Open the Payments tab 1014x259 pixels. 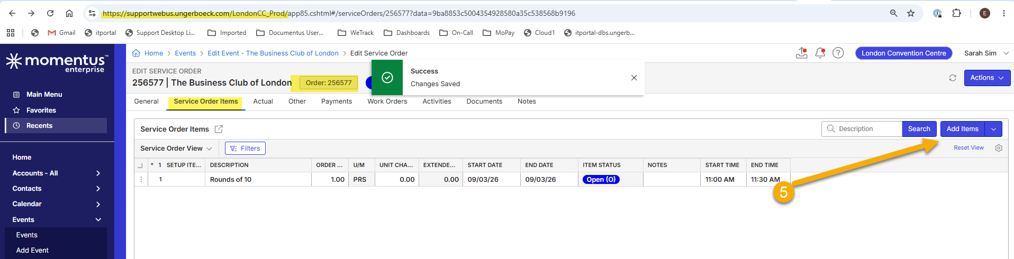(337, 101)
